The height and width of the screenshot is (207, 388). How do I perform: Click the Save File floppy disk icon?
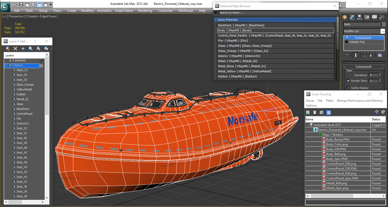tap(21, 5)
